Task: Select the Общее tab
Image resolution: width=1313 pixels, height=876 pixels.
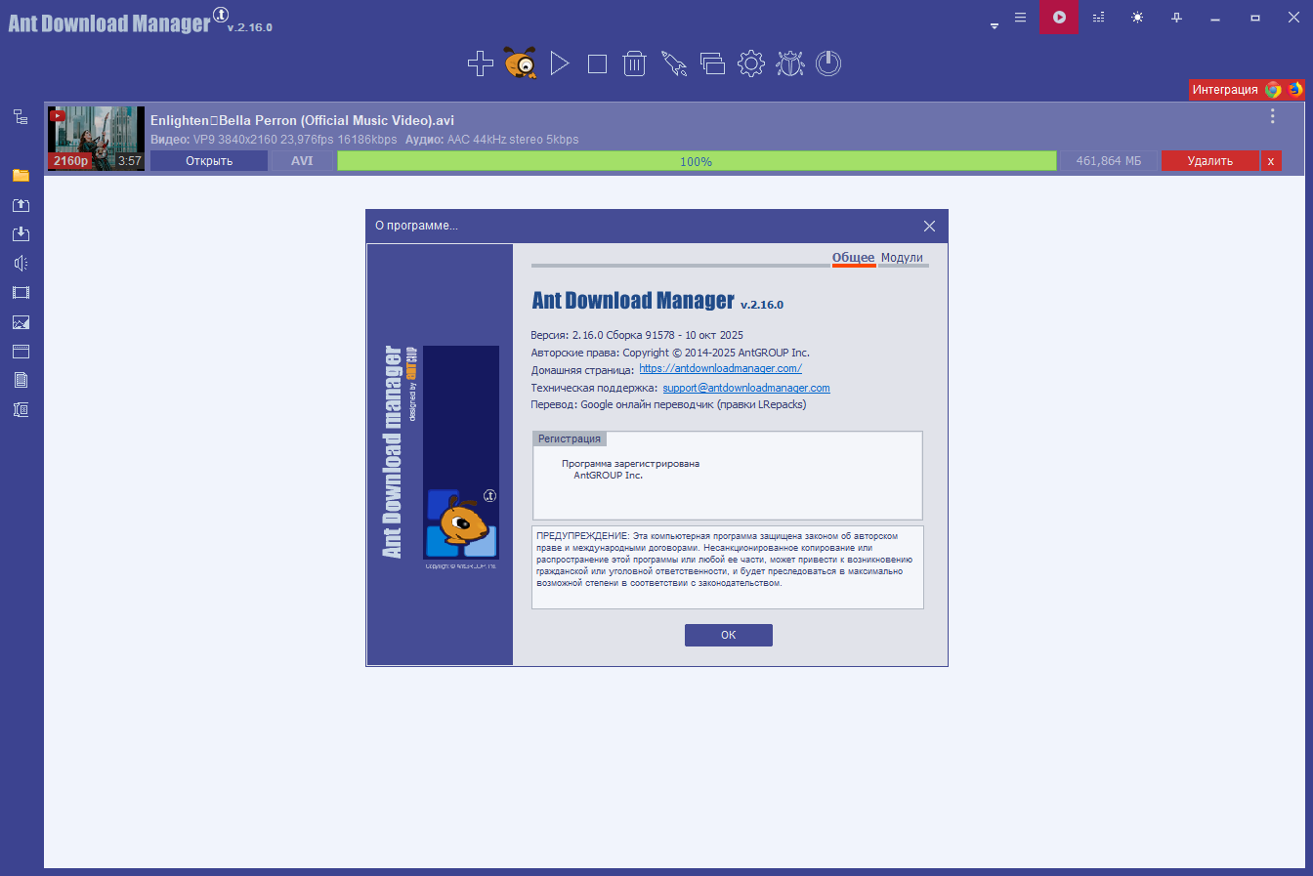Action: [x=853, y=258]
